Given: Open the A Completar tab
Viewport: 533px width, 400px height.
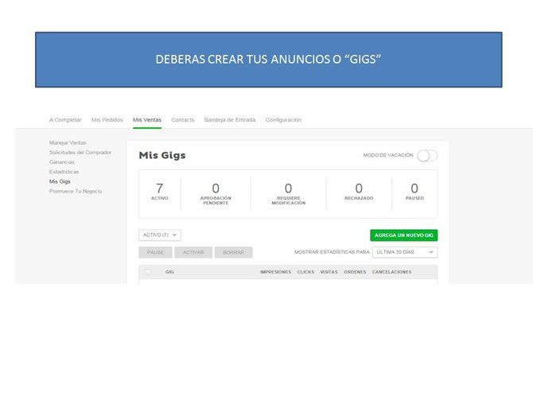Looking at the screenshot, I should pyautogui.click(x=65, y=120).
